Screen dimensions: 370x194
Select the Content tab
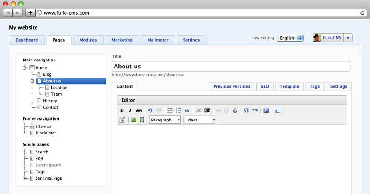[x=124, y=86]
